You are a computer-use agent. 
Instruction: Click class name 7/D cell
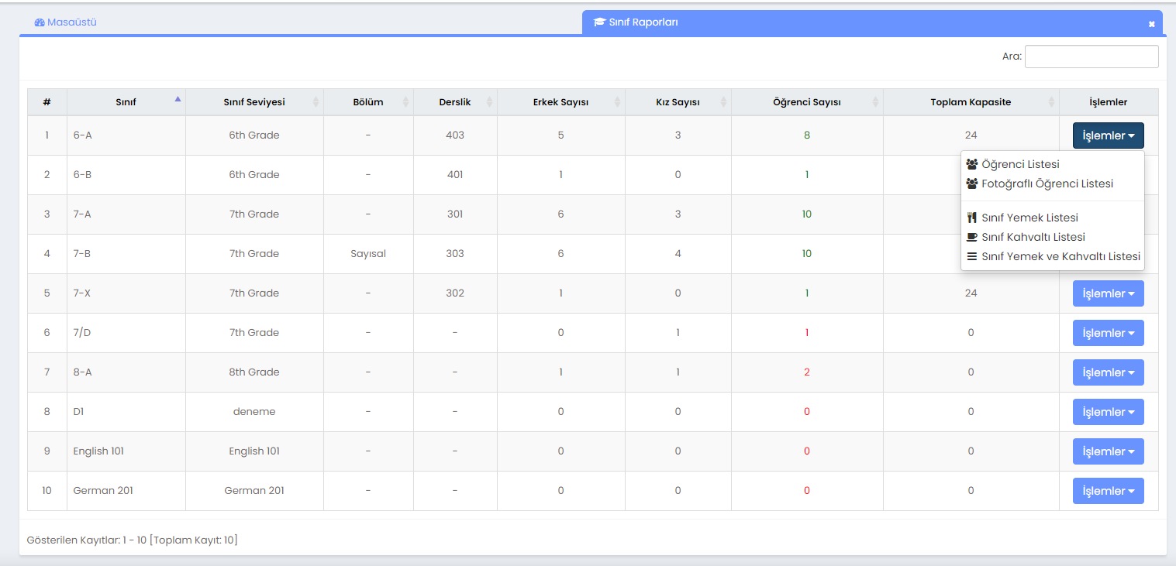(126, 333)
